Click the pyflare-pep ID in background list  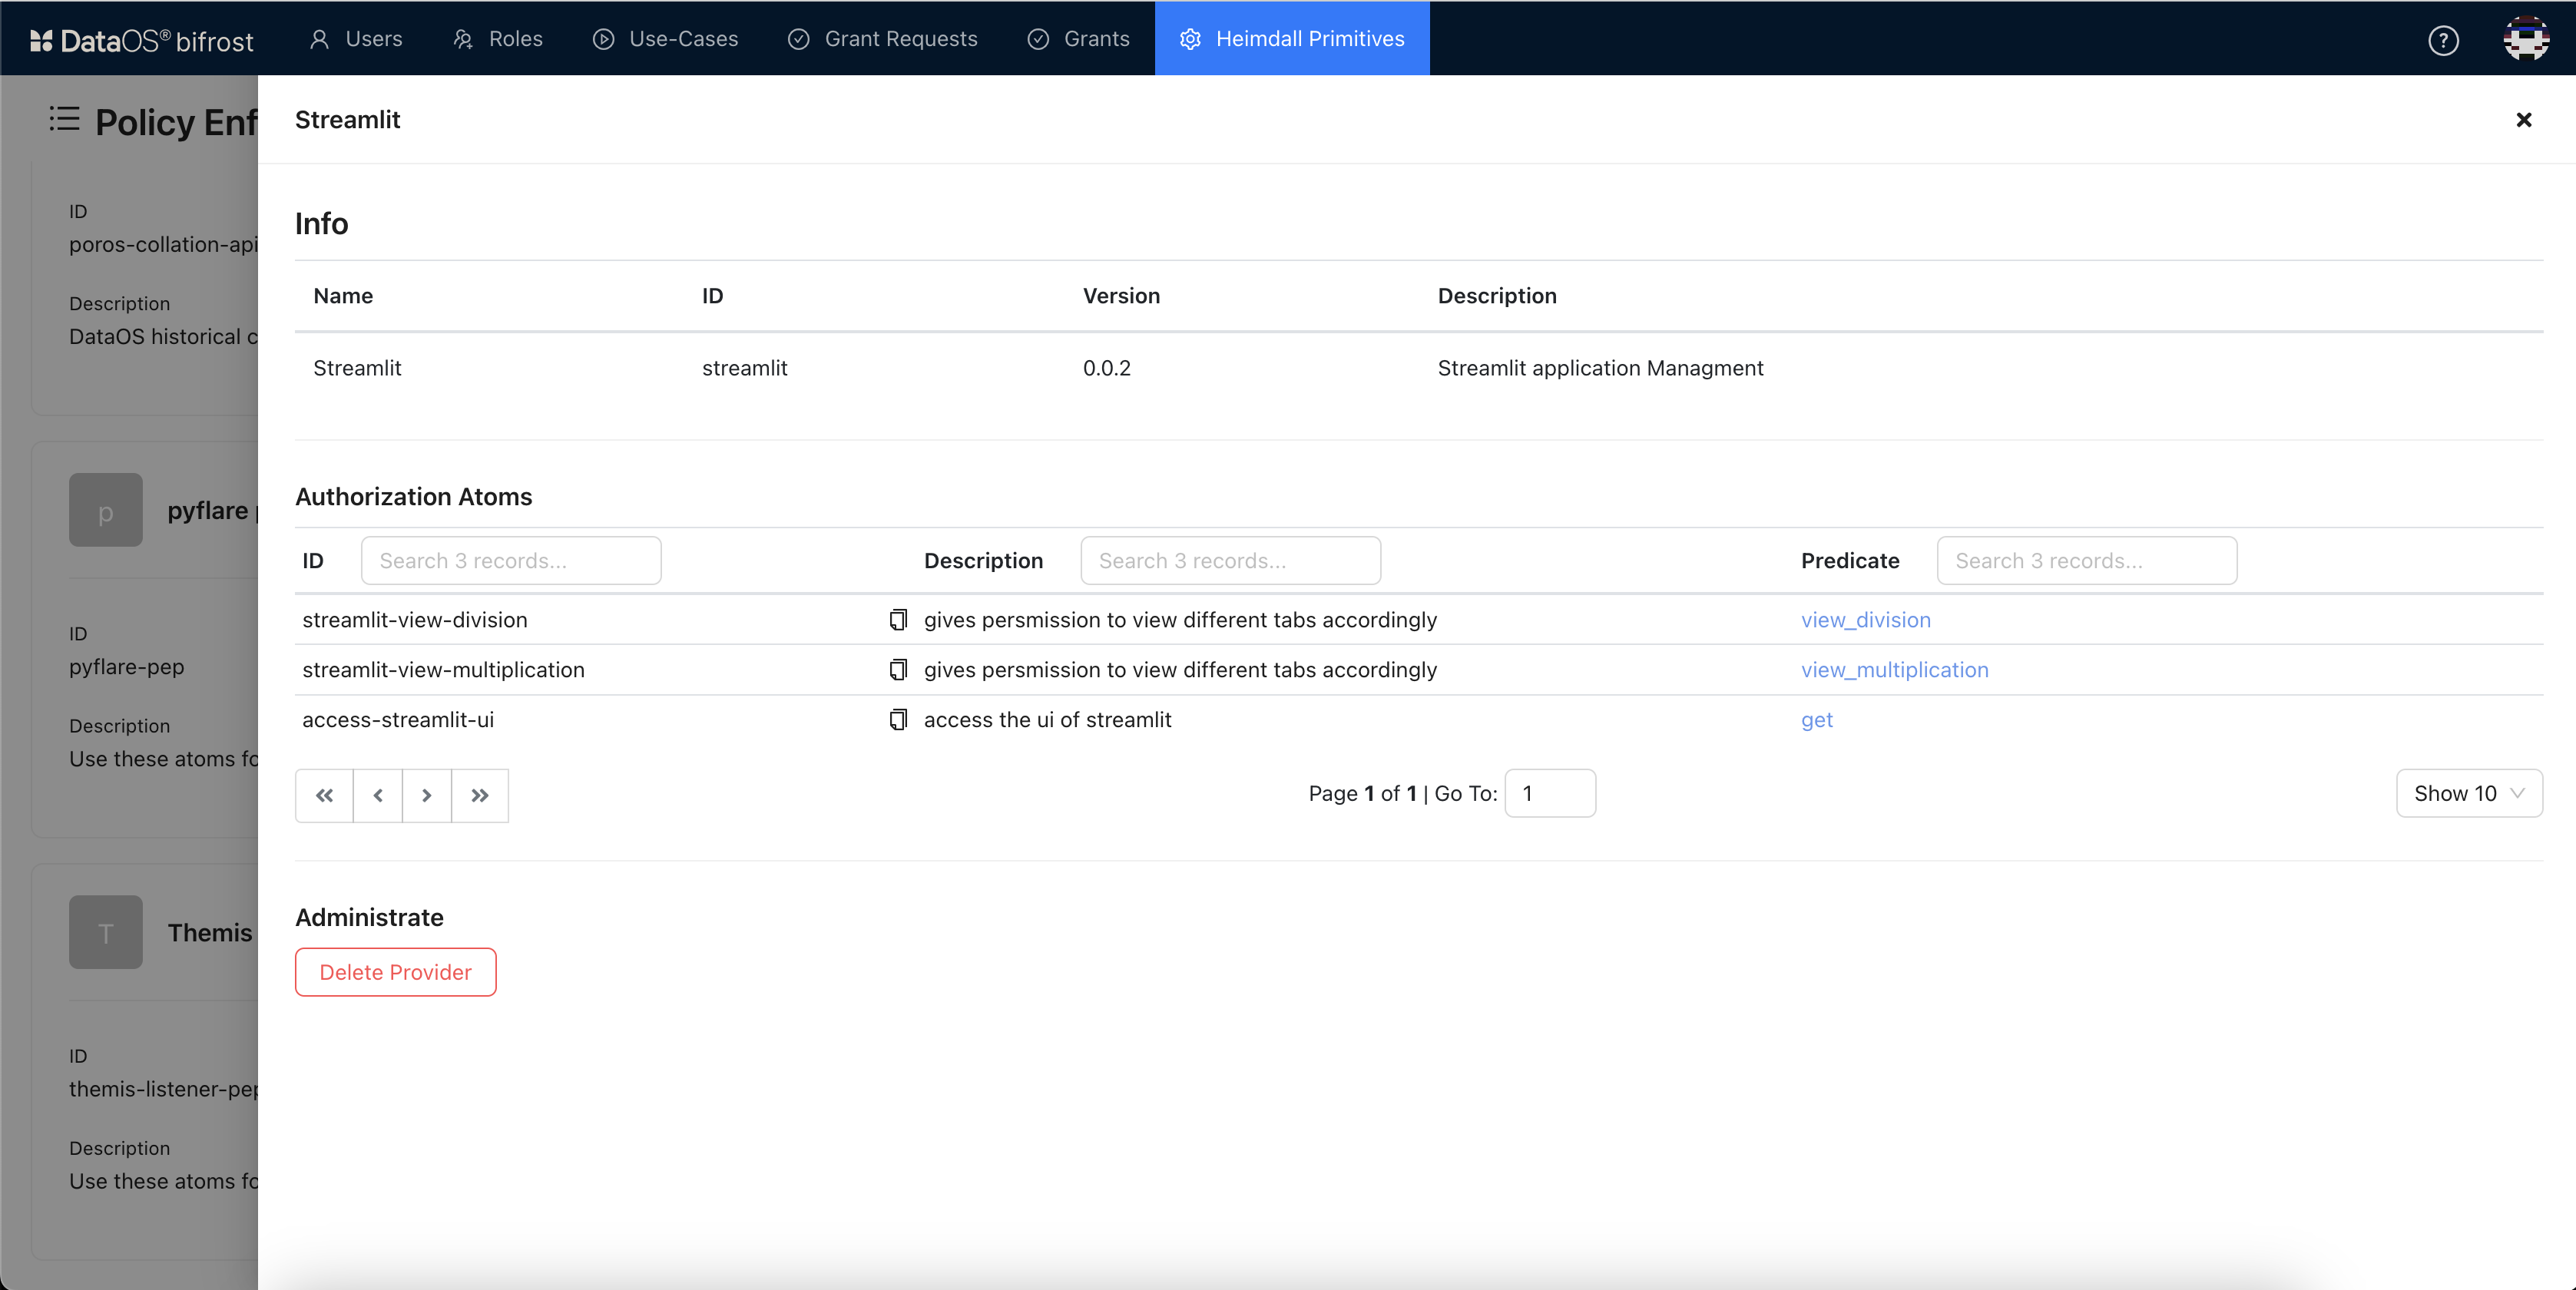(x=127, y=667)
